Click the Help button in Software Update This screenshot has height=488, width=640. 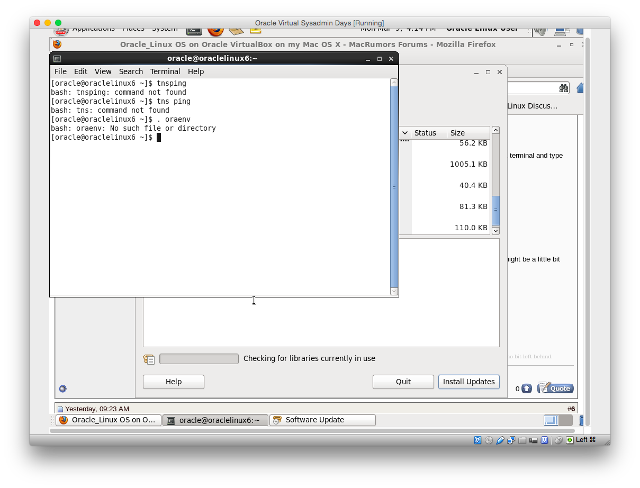(174, 382)
